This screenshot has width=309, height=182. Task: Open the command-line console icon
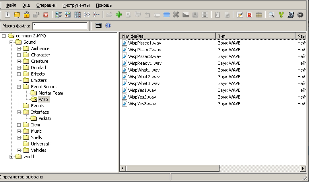(x=99, y=26)
